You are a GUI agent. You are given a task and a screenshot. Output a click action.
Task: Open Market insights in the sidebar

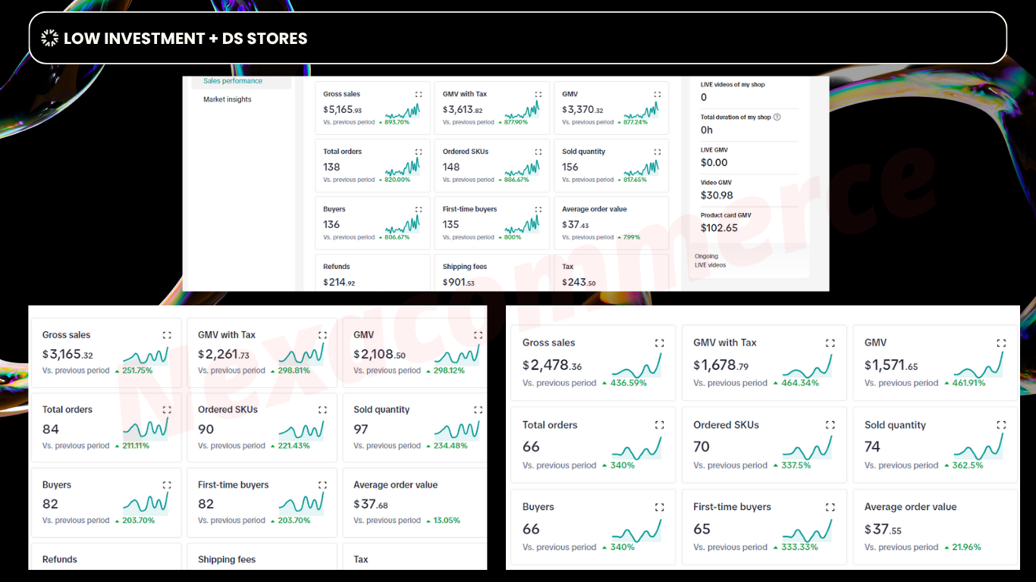coord(228,100)
